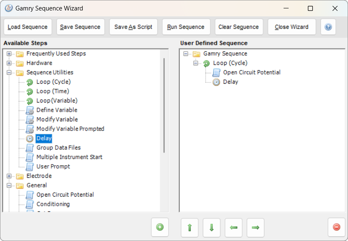Image resolution: width=348 pixels, height=241 pixels.
Task: Select Open Circuit Potential under General
Action: point(65,195)
